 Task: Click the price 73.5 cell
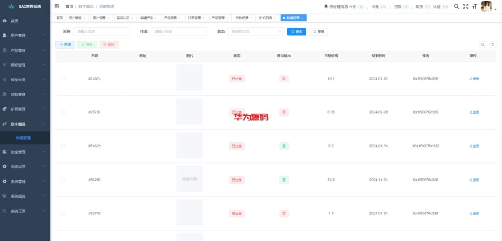(x=331, y=180)
